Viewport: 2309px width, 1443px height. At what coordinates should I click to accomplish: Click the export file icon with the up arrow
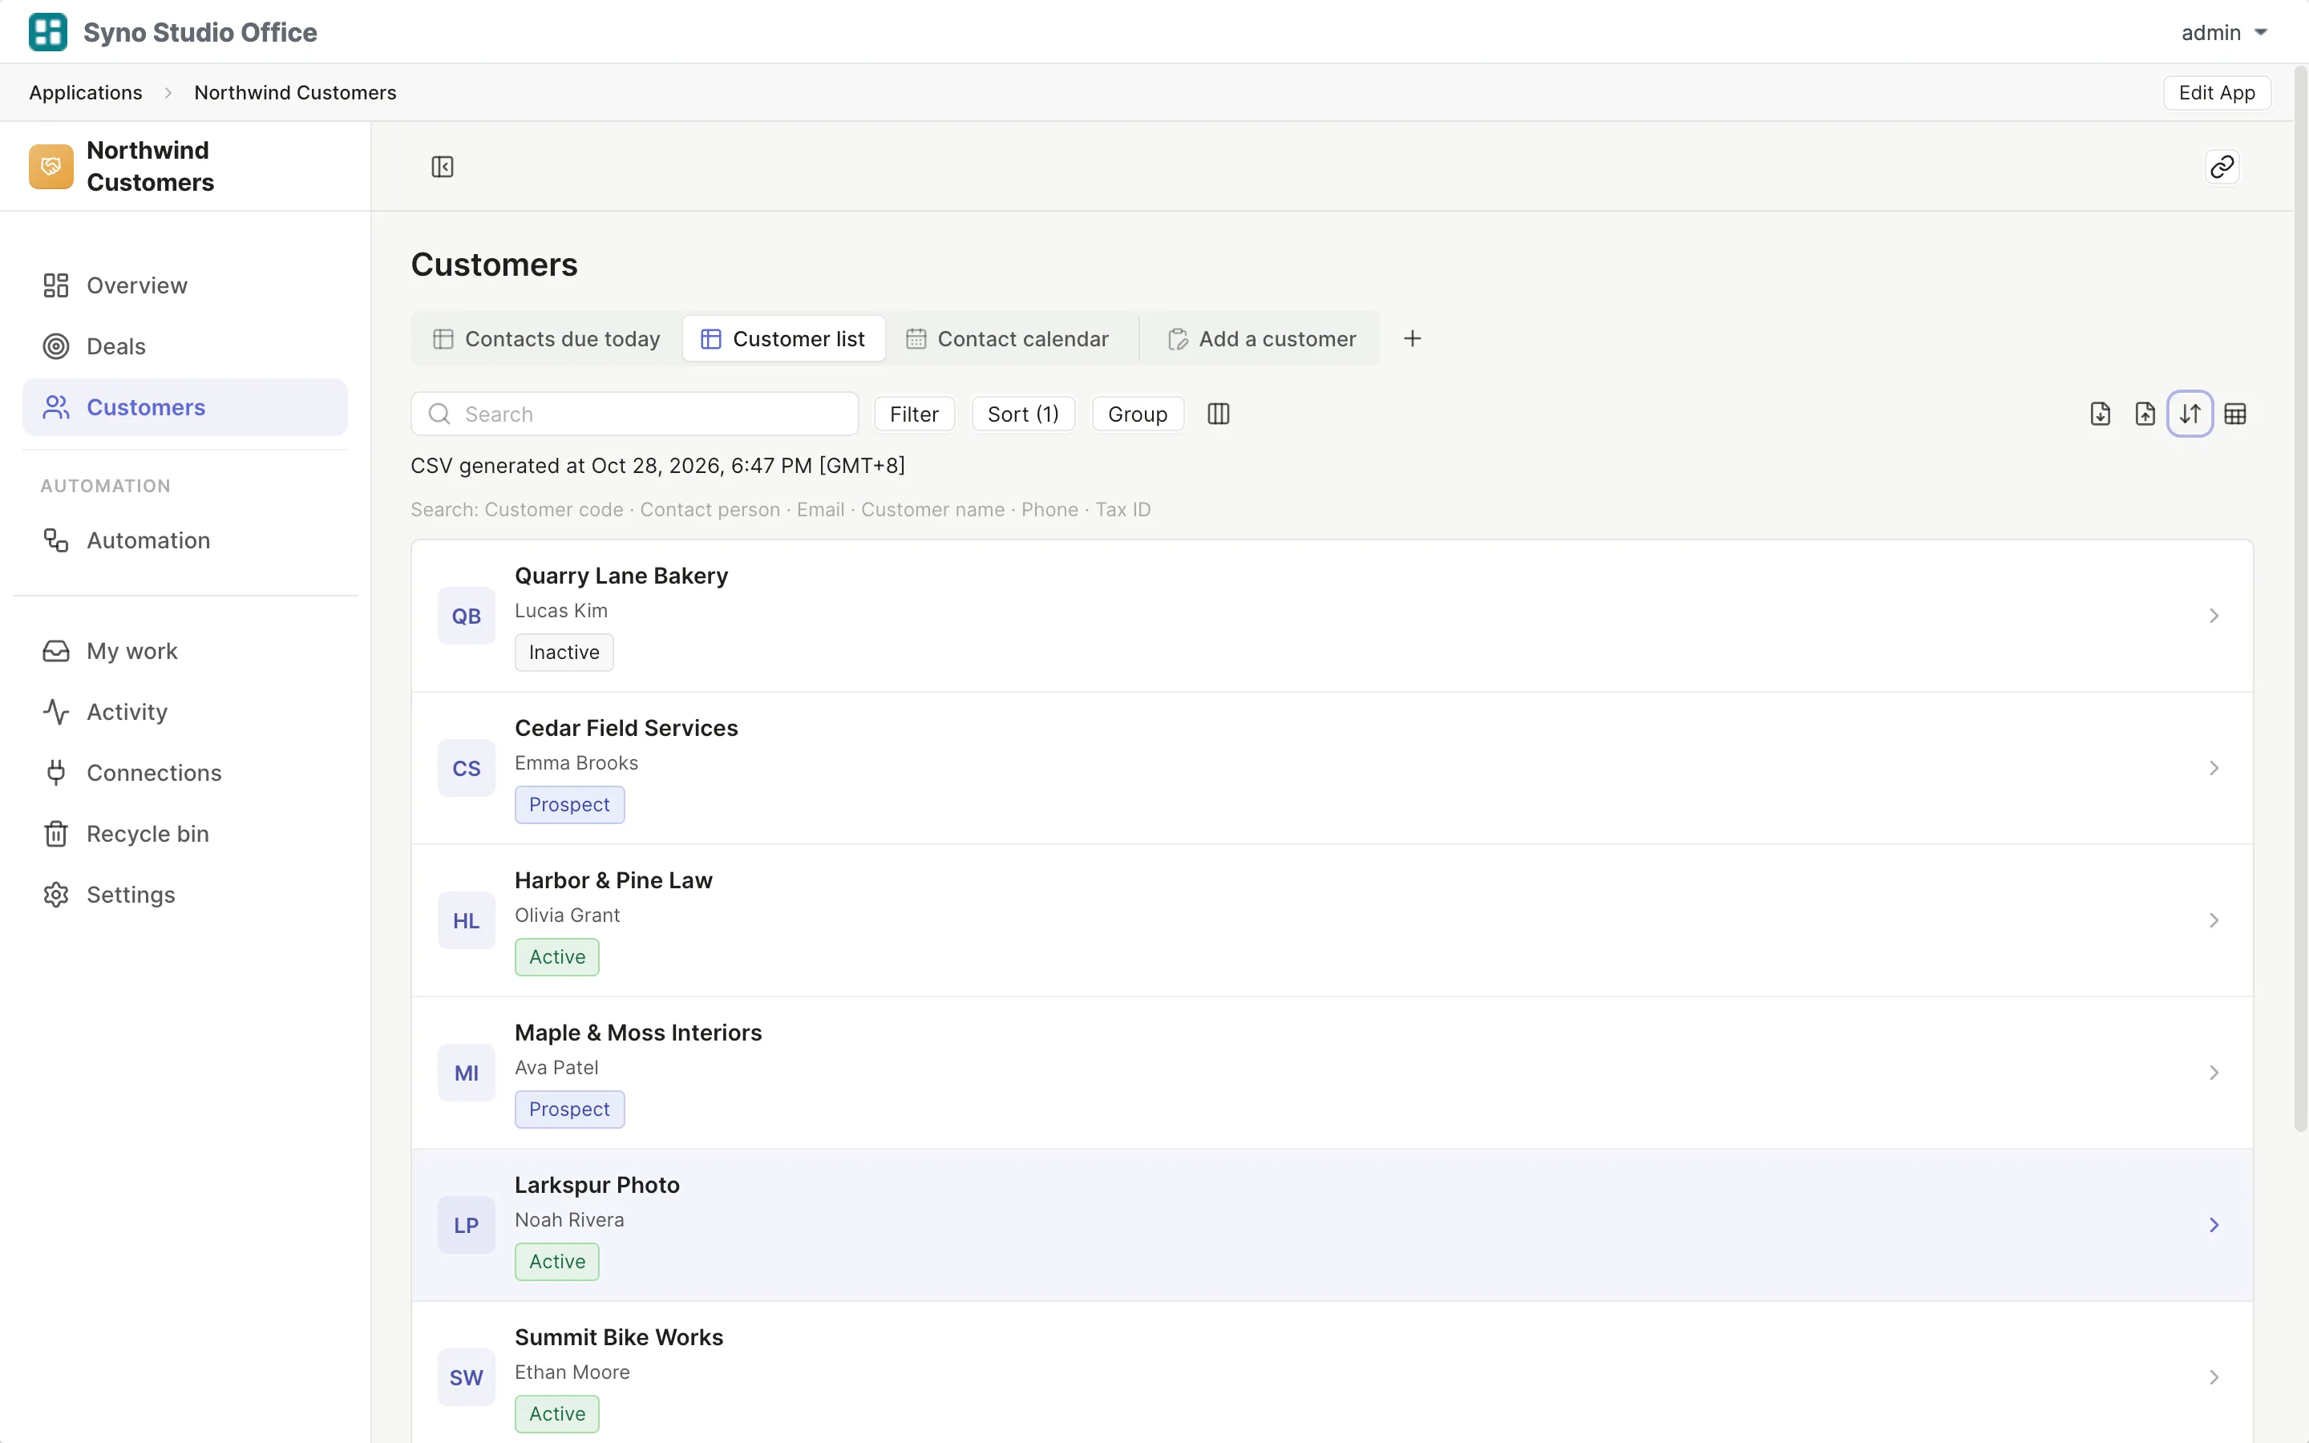click(x=2145, y=413)
